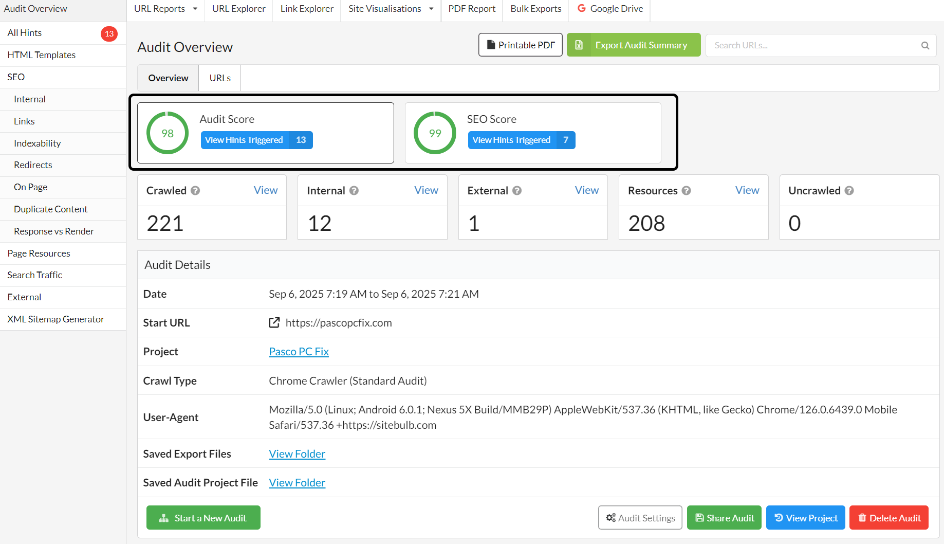Click the Uncrawled help question-mark icon

pyautogui.click(x=849, y=190)
